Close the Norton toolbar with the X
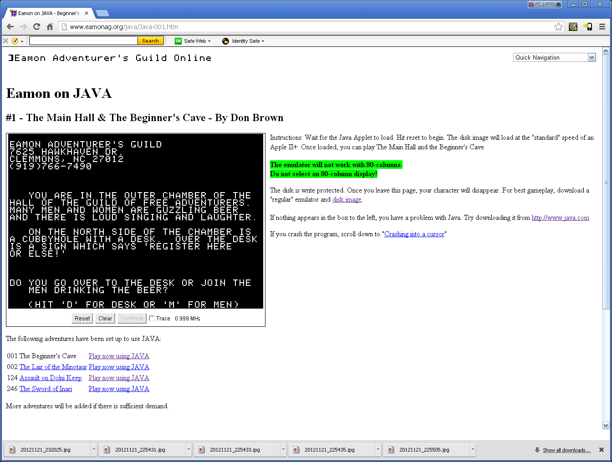The height and width of the screenshot is (462, 612). 6,41
